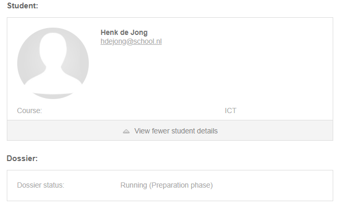Click the Running (Preparation phase) status text
340x209 pixels.
167,185
